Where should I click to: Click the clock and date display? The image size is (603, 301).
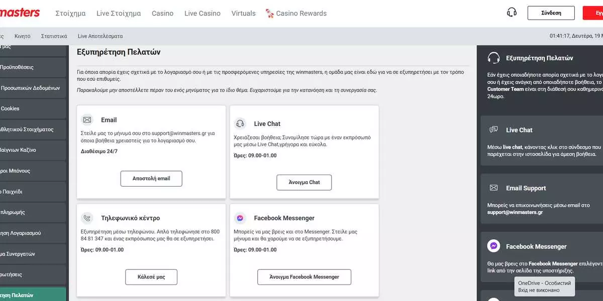pyautogui.click(x=576, y=36)
